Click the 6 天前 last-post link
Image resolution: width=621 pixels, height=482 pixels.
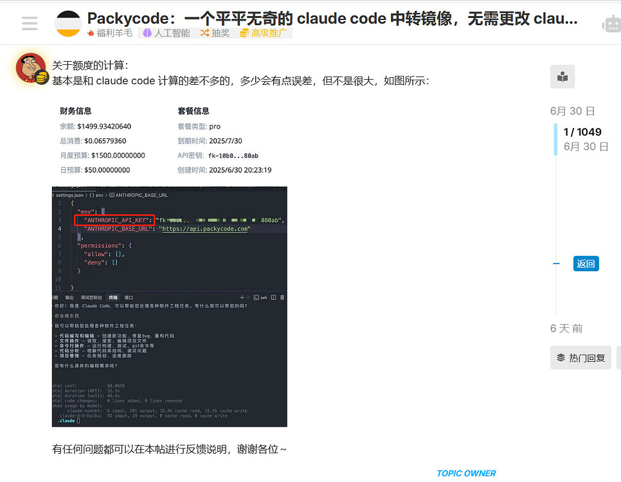coord(566,328)
